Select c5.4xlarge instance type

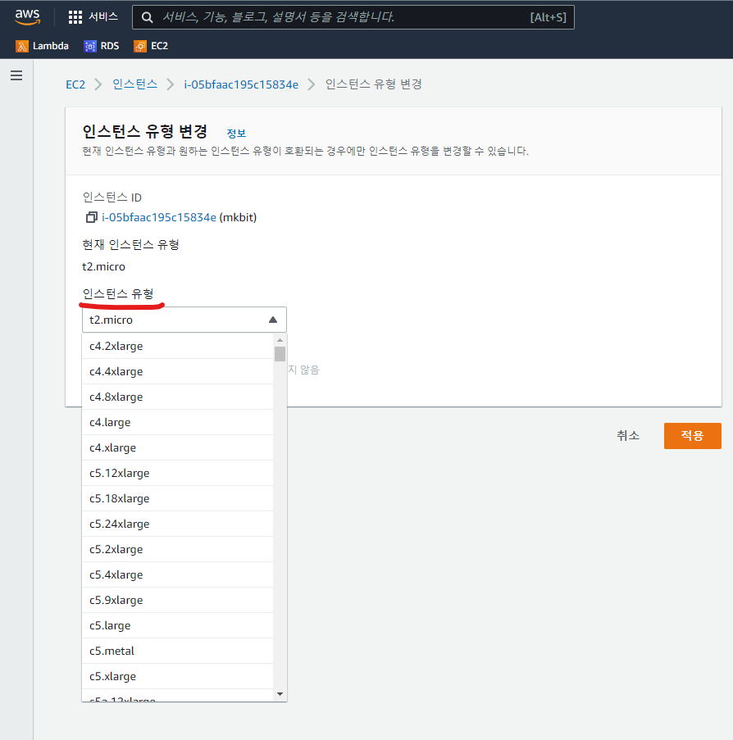point(178,574)
